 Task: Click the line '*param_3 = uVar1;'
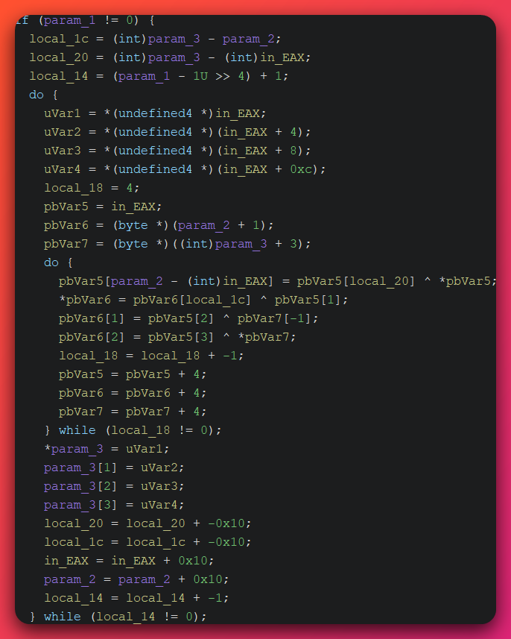coord(107,449)
